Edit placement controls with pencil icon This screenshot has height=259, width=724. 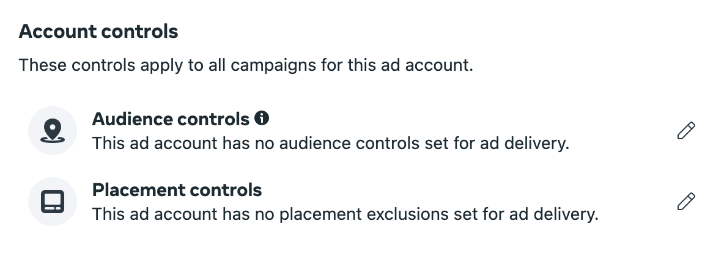[x=686, y=202]
